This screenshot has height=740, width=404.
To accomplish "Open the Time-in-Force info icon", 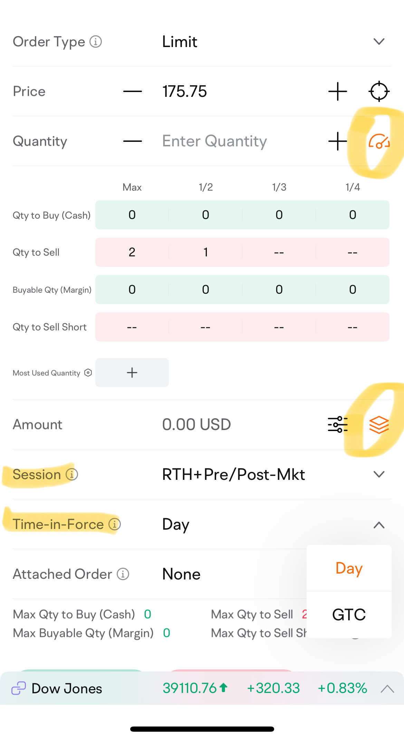I will (x=115, y=524).
